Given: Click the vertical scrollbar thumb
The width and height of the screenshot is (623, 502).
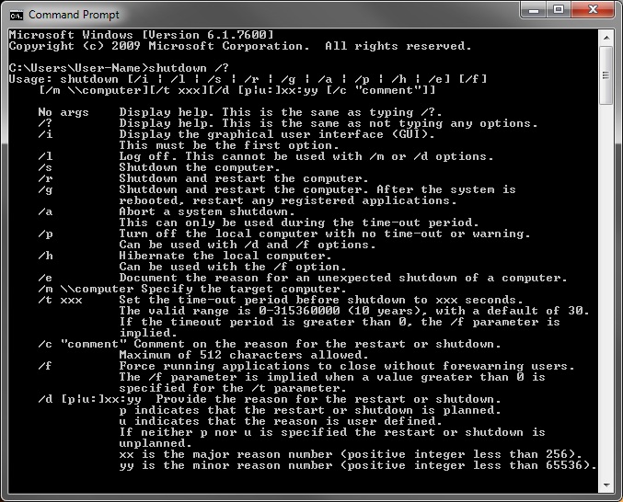Looking at the screenshot, I should click(x=606, y=75).
